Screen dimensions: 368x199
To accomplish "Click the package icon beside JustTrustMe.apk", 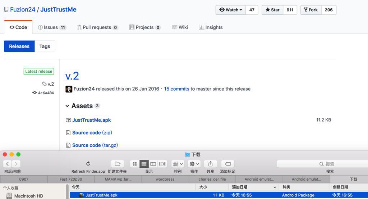I will tap(68, 120).
